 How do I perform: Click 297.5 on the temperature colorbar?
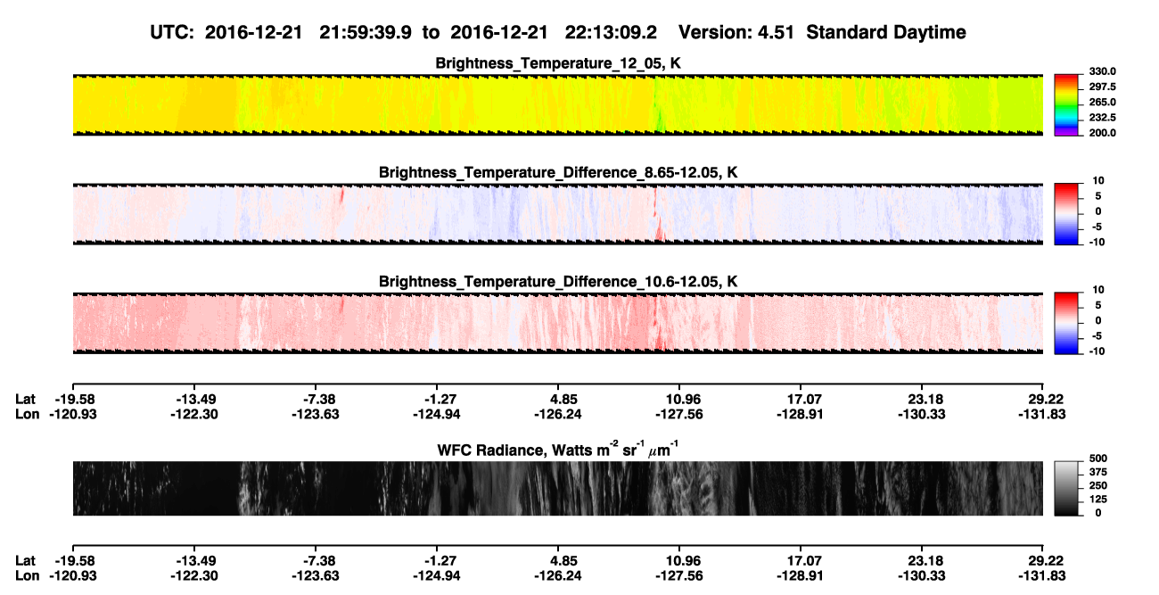click(1103, 87)
